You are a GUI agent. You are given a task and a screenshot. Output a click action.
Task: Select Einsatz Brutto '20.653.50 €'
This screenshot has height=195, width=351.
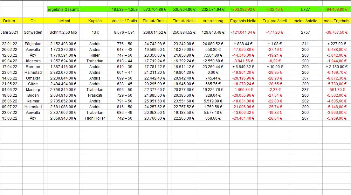coord(155,113)
